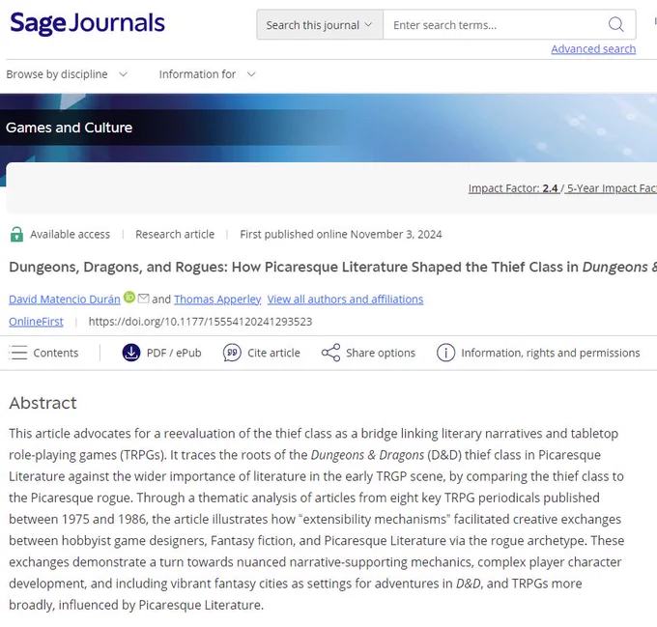Open the ORCID iD icon beside David Matencio Durán
This screenshot has width=657, height=627.
[129, 297]
